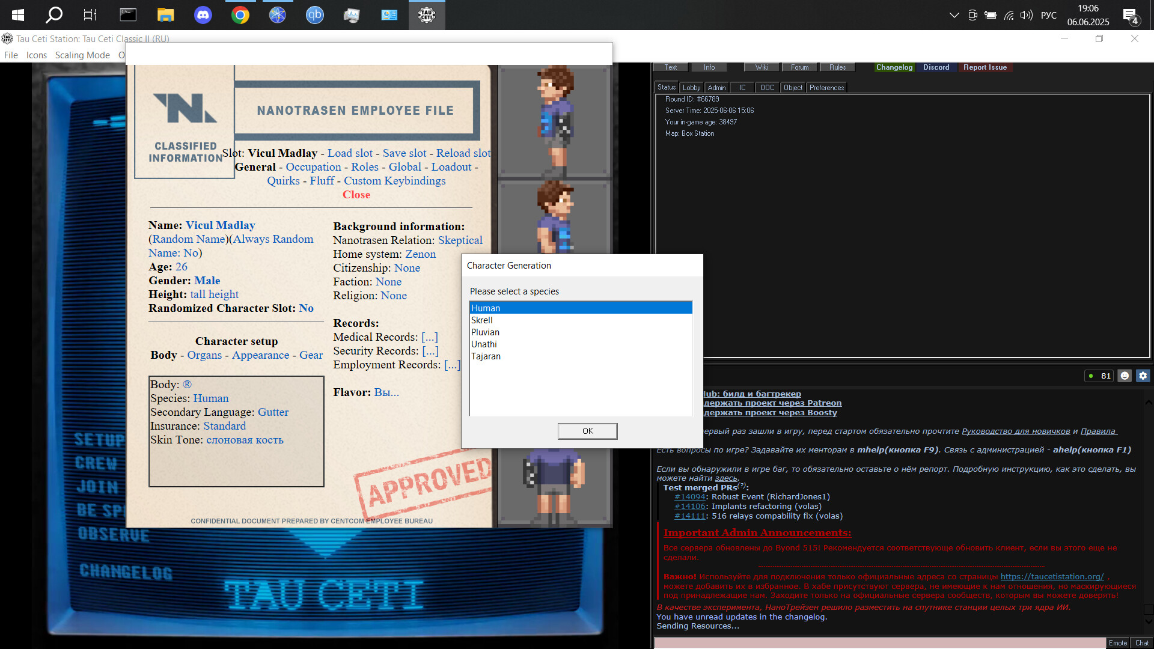Expand hidden system tray icons chevron
The height and width of the screenshot is (649, 1154).
[x=954, y=15]
